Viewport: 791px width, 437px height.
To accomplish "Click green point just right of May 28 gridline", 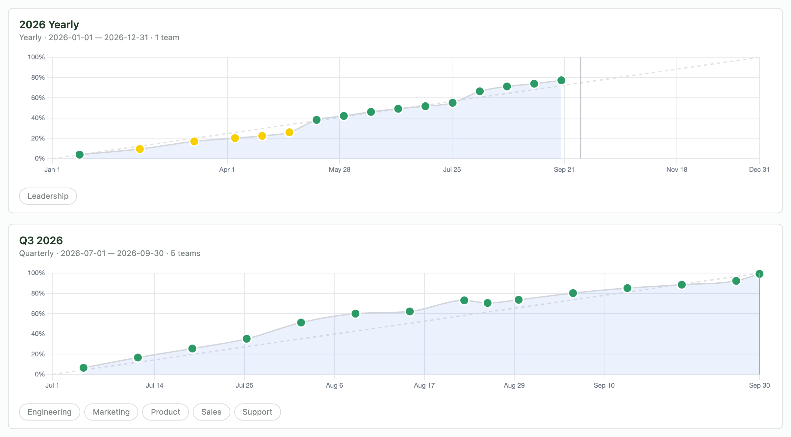I will tap(344, 116).
